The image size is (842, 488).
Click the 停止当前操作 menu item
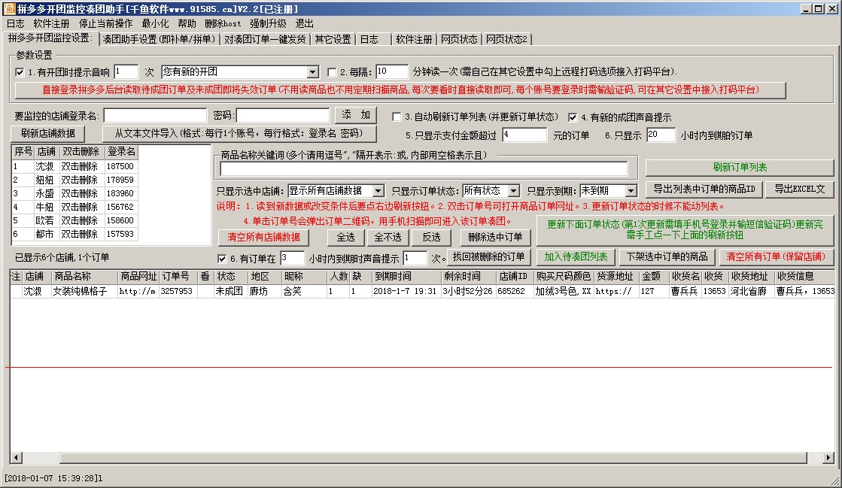pyautogui.click(x=105, y=23)
